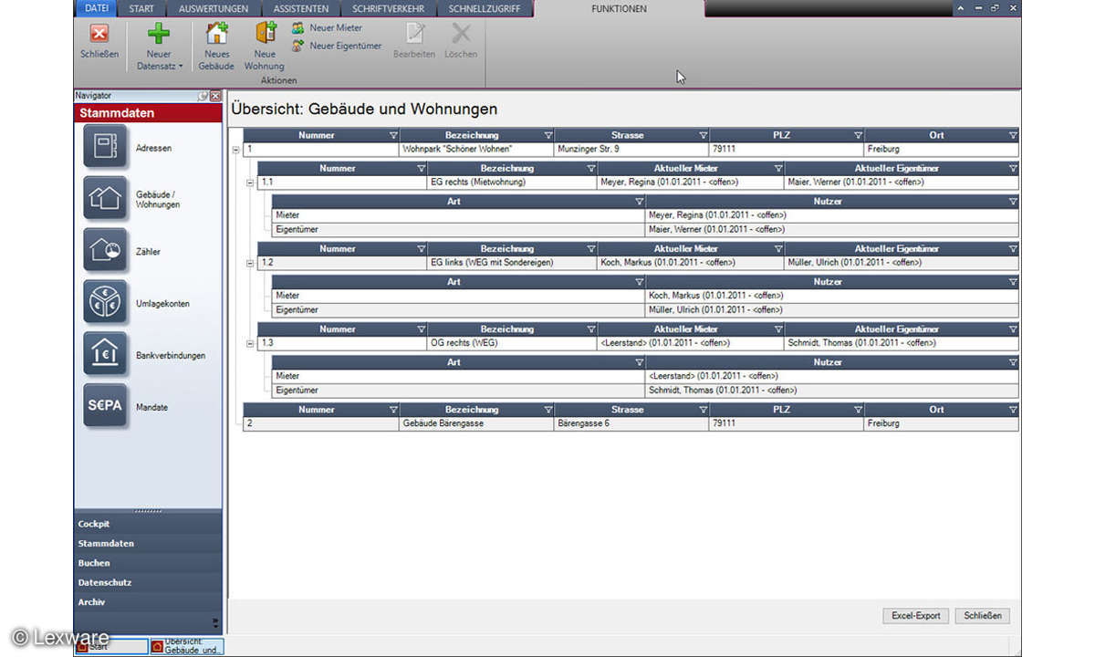Open the Zähler navigator icon
The height and width of the screenshot is (657, 1095).
pyautogui.click(x=106, y=251)
